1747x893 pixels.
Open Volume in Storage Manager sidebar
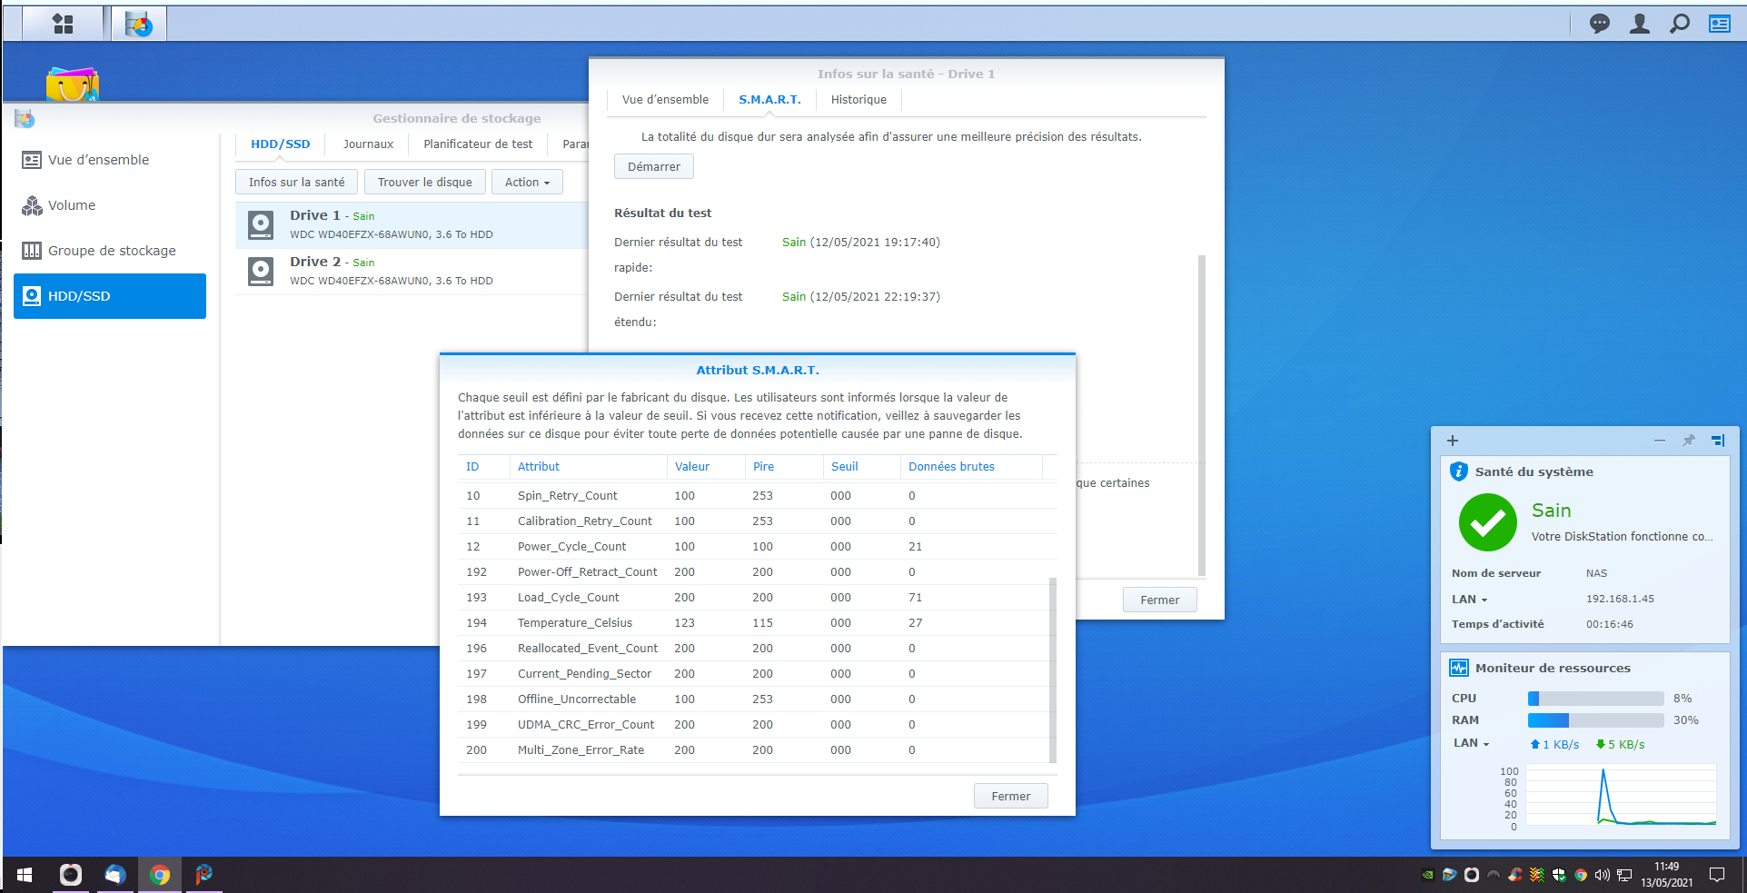tap(110, 205)
